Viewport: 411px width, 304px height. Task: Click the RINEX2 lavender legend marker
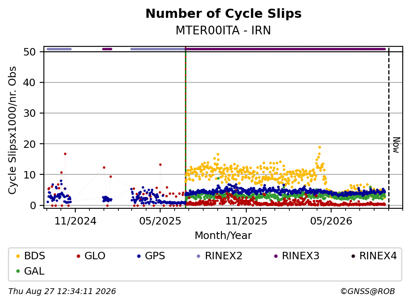point(198,256)
